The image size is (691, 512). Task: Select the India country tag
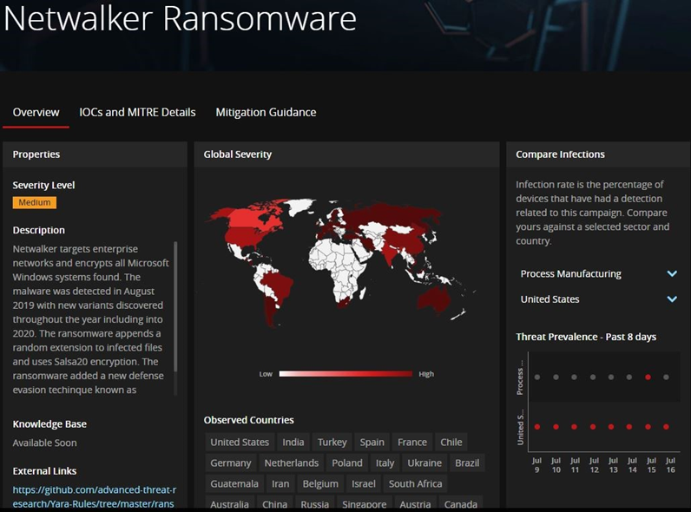point(293,442)
